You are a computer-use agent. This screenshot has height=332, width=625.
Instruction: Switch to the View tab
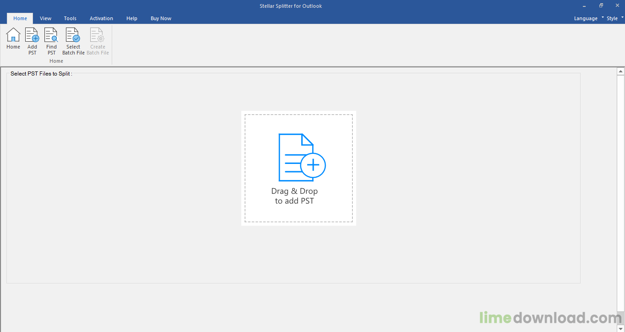click(45, 18)
